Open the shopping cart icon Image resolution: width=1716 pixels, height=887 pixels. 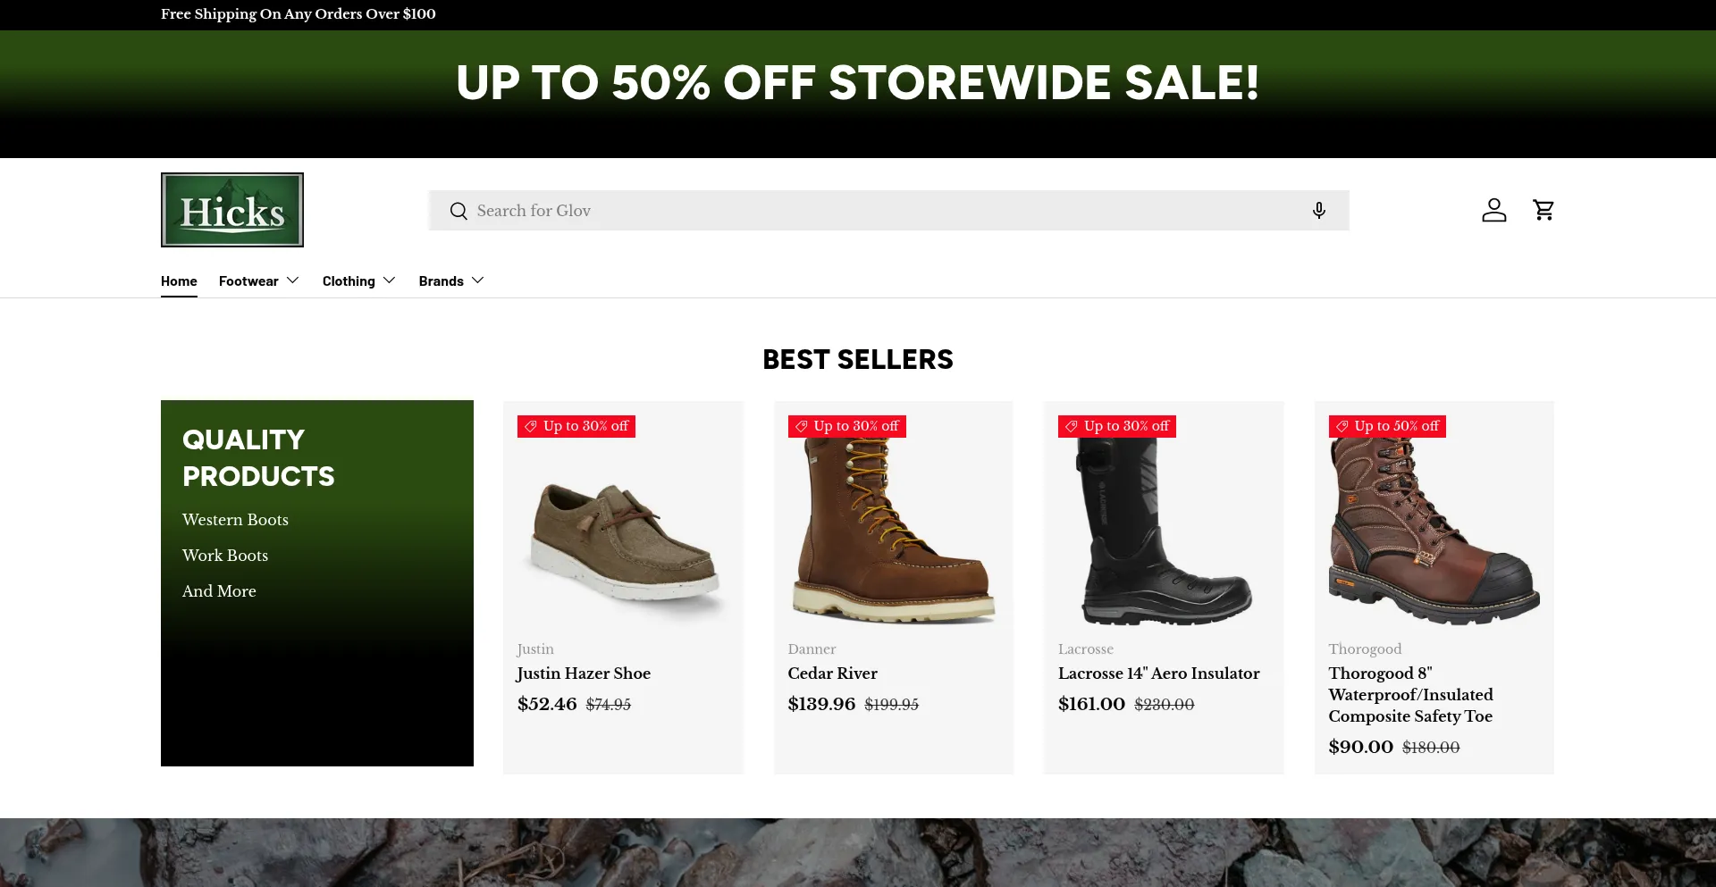(1544, 210)
